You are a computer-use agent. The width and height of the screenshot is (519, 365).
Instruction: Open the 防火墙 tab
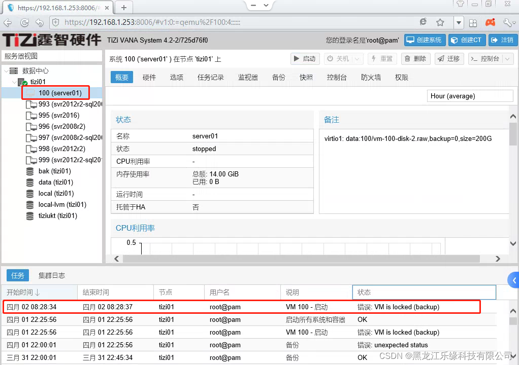(371, 77)
